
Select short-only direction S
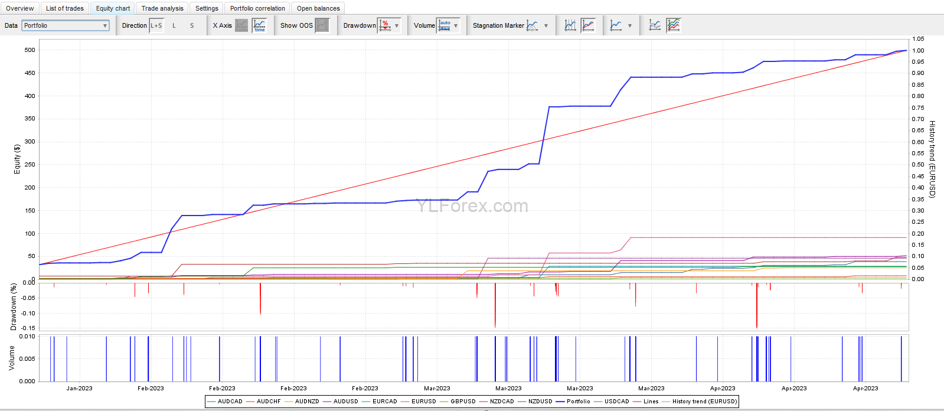(x=192, y=25)
